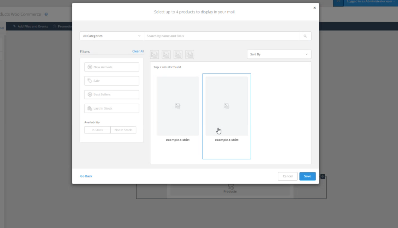Toggle the Not In Stock availability filter
This screenshot has width=398, height=228.
point(123,130)
